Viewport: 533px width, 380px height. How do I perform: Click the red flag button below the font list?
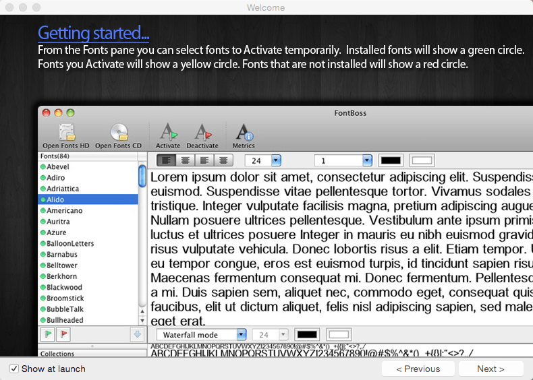tap(63, 334)
